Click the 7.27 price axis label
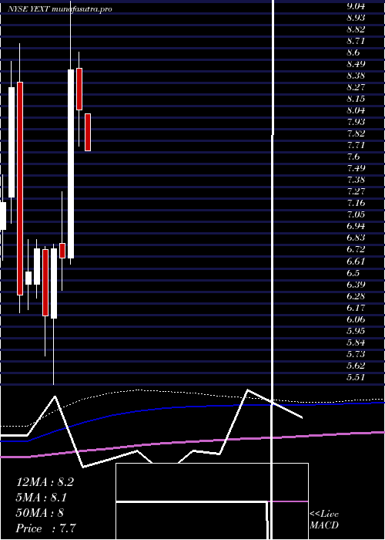Viewport: 385px width, 540px height. pyautogui.click(x=356, y=191)
